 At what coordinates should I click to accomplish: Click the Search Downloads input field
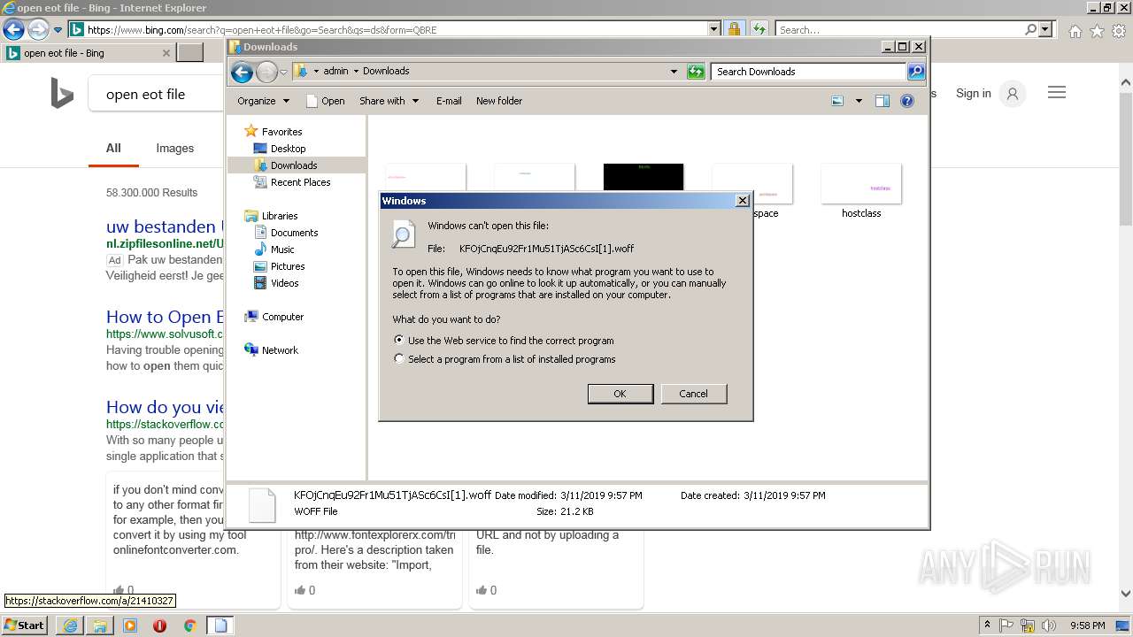click(809, 72)
